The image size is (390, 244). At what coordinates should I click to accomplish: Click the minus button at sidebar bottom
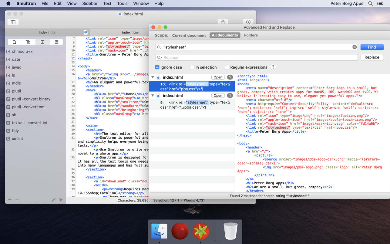[x=17, y=200]
